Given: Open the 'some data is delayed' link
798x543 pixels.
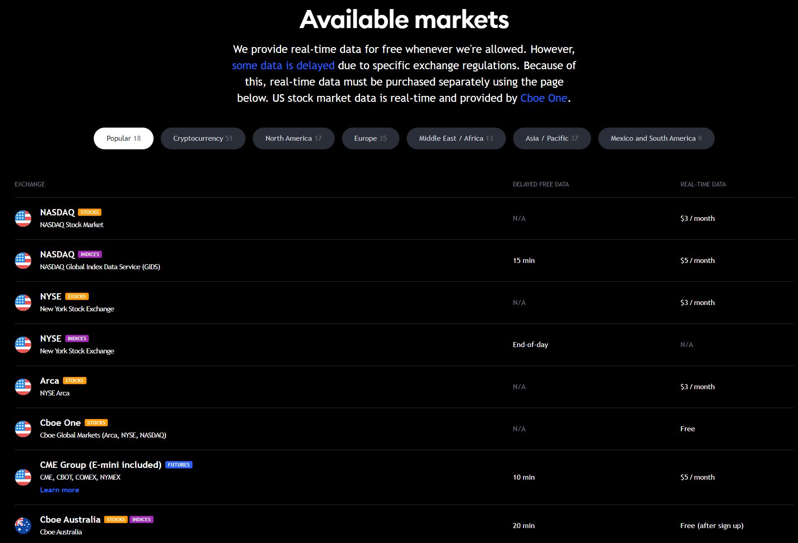Looking at the screenshot, I should pos(283,65).
